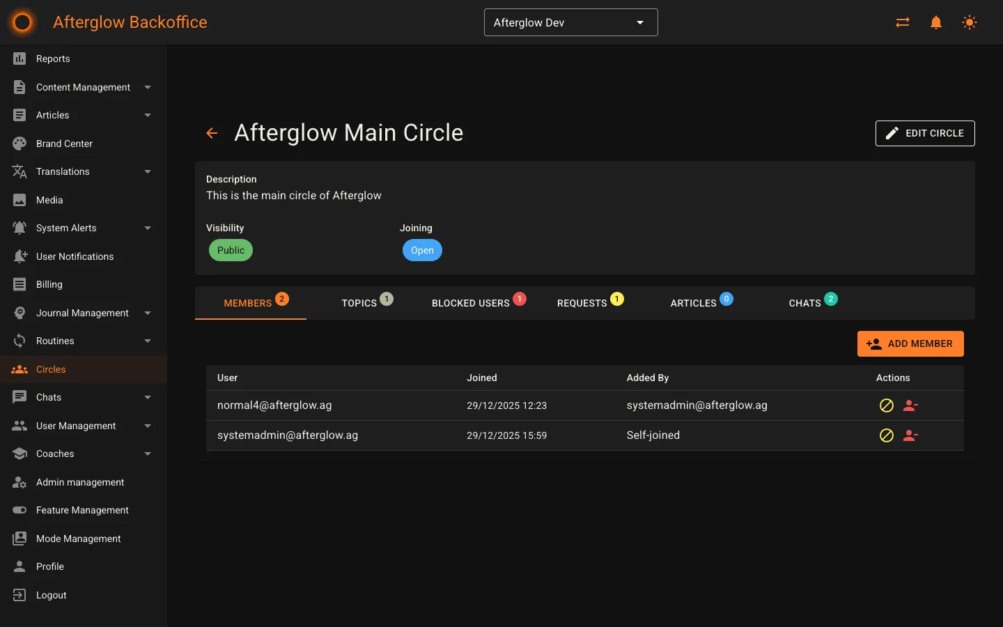
Task: Open Billing using its sidebar icon
Action: click(x=20, y=284)
